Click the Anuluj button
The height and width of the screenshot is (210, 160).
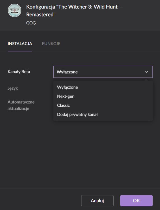(97, 201)
